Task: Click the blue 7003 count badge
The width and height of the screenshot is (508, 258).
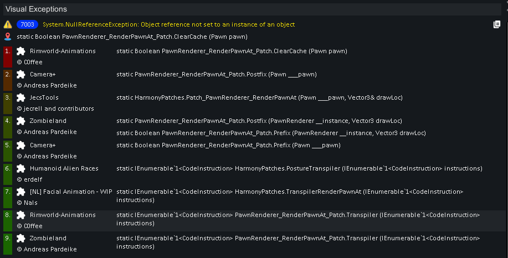Action: point(27,24)
